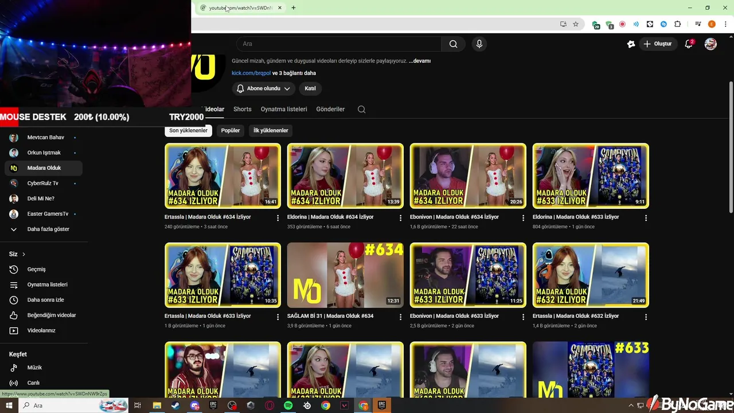Open the Mevtcan Bahav subscription
Screen dimensions: 734x413
pyautogui.click(x=44, y=138)
